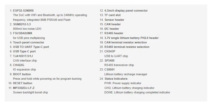Select the SGM2212-3.3 list item
211x111 pixels.
coord(22,24)
